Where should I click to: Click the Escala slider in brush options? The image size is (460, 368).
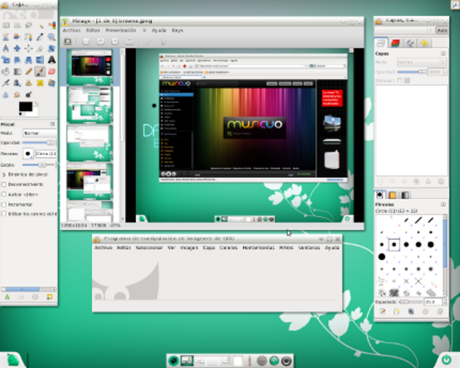click(38, 165)
